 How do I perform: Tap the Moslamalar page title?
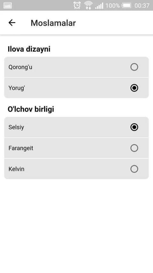[x=53, y=23]
